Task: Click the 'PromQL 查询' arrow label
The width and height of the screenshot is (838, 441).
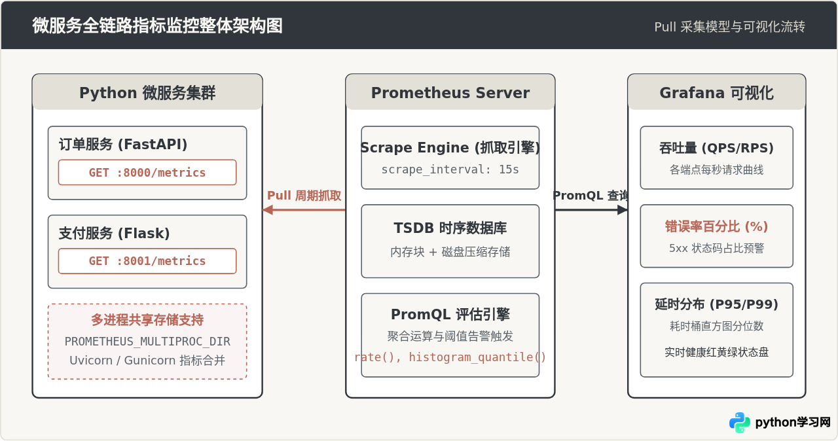Action: pyautogui.click(x=591, y=196)
